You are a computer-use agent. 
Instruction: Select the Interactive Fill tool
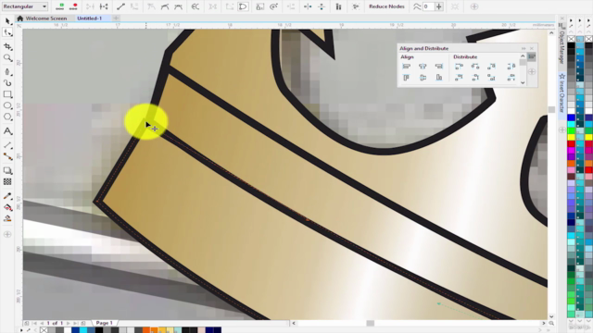[7, 207]
